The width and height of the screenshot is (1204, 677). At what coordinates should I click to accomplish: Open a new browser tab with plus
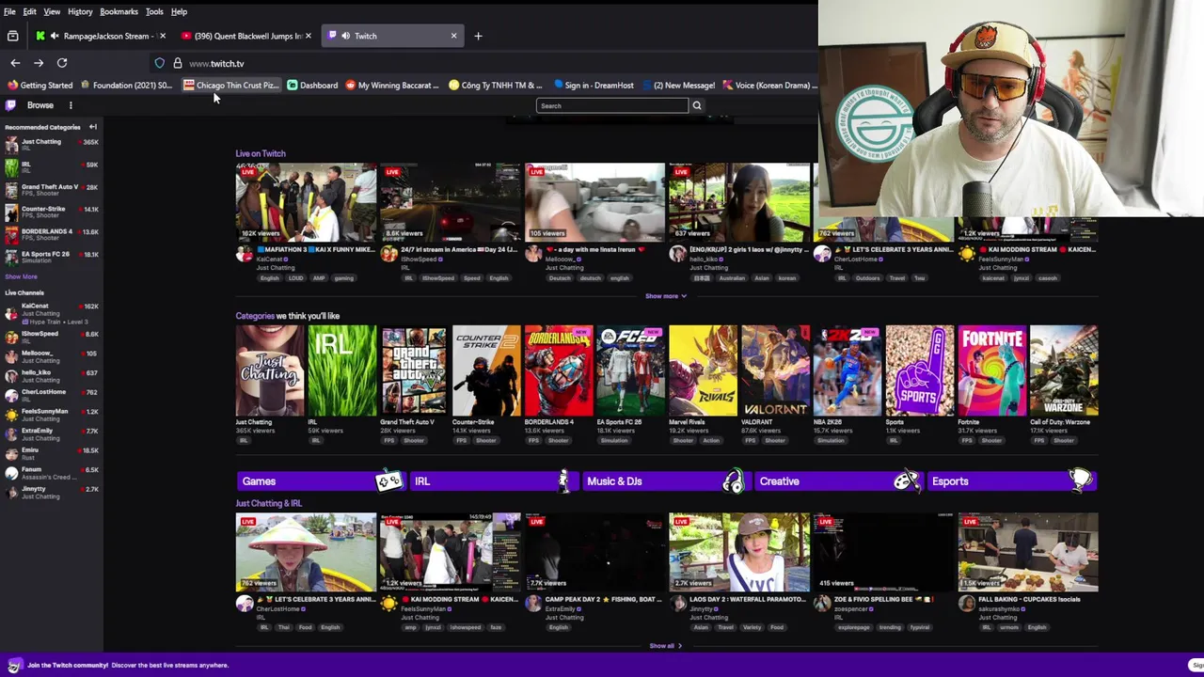478,36
